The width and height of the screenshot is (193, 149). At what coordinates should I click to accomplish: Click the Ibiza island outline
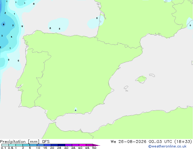[x=126, y=88]
